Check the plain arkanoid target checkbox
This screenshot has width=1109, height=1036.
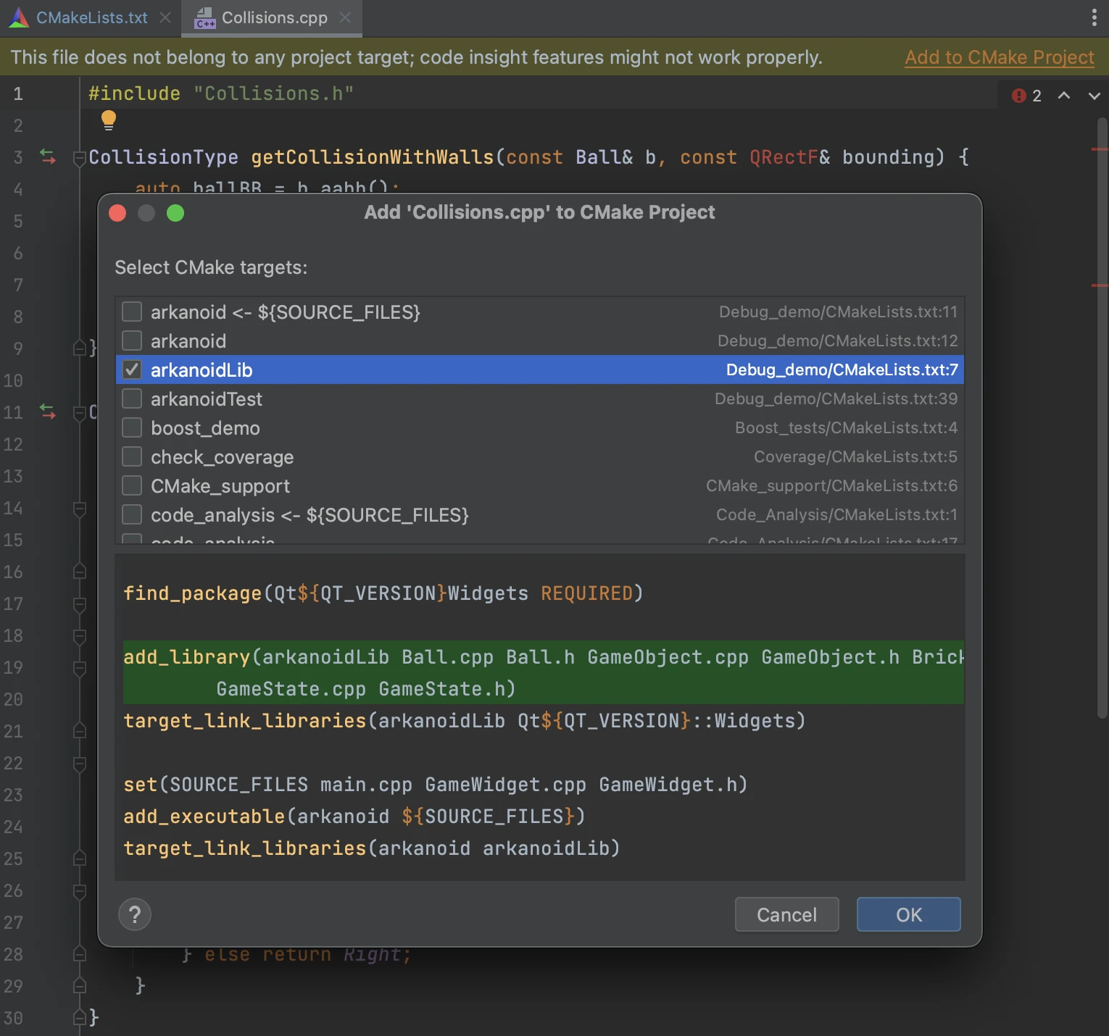click(x=132, y=341)
